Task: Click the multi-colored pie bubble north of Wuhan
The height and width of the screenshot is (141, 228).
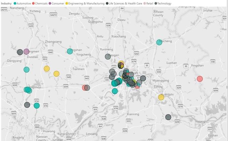Action: point(121,66)
